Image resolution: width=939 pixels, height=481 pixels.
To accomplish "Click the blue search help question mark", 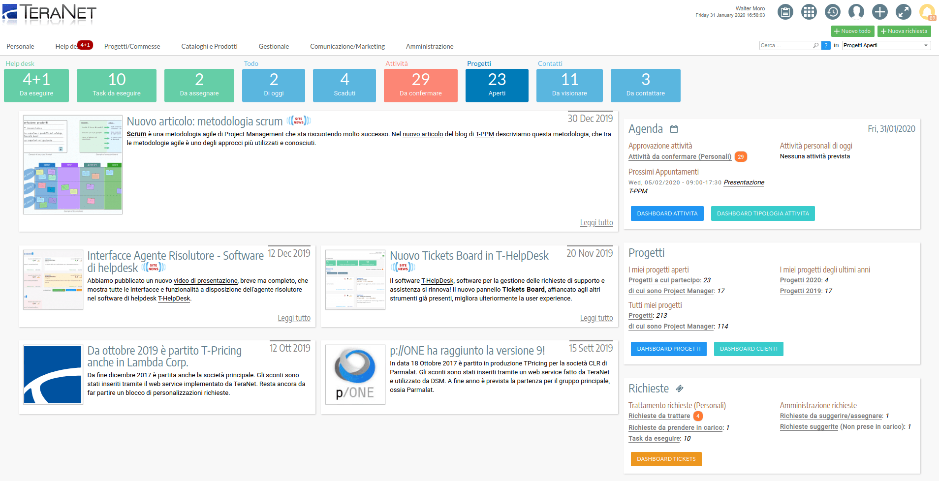I will click(x=826, y=45).
